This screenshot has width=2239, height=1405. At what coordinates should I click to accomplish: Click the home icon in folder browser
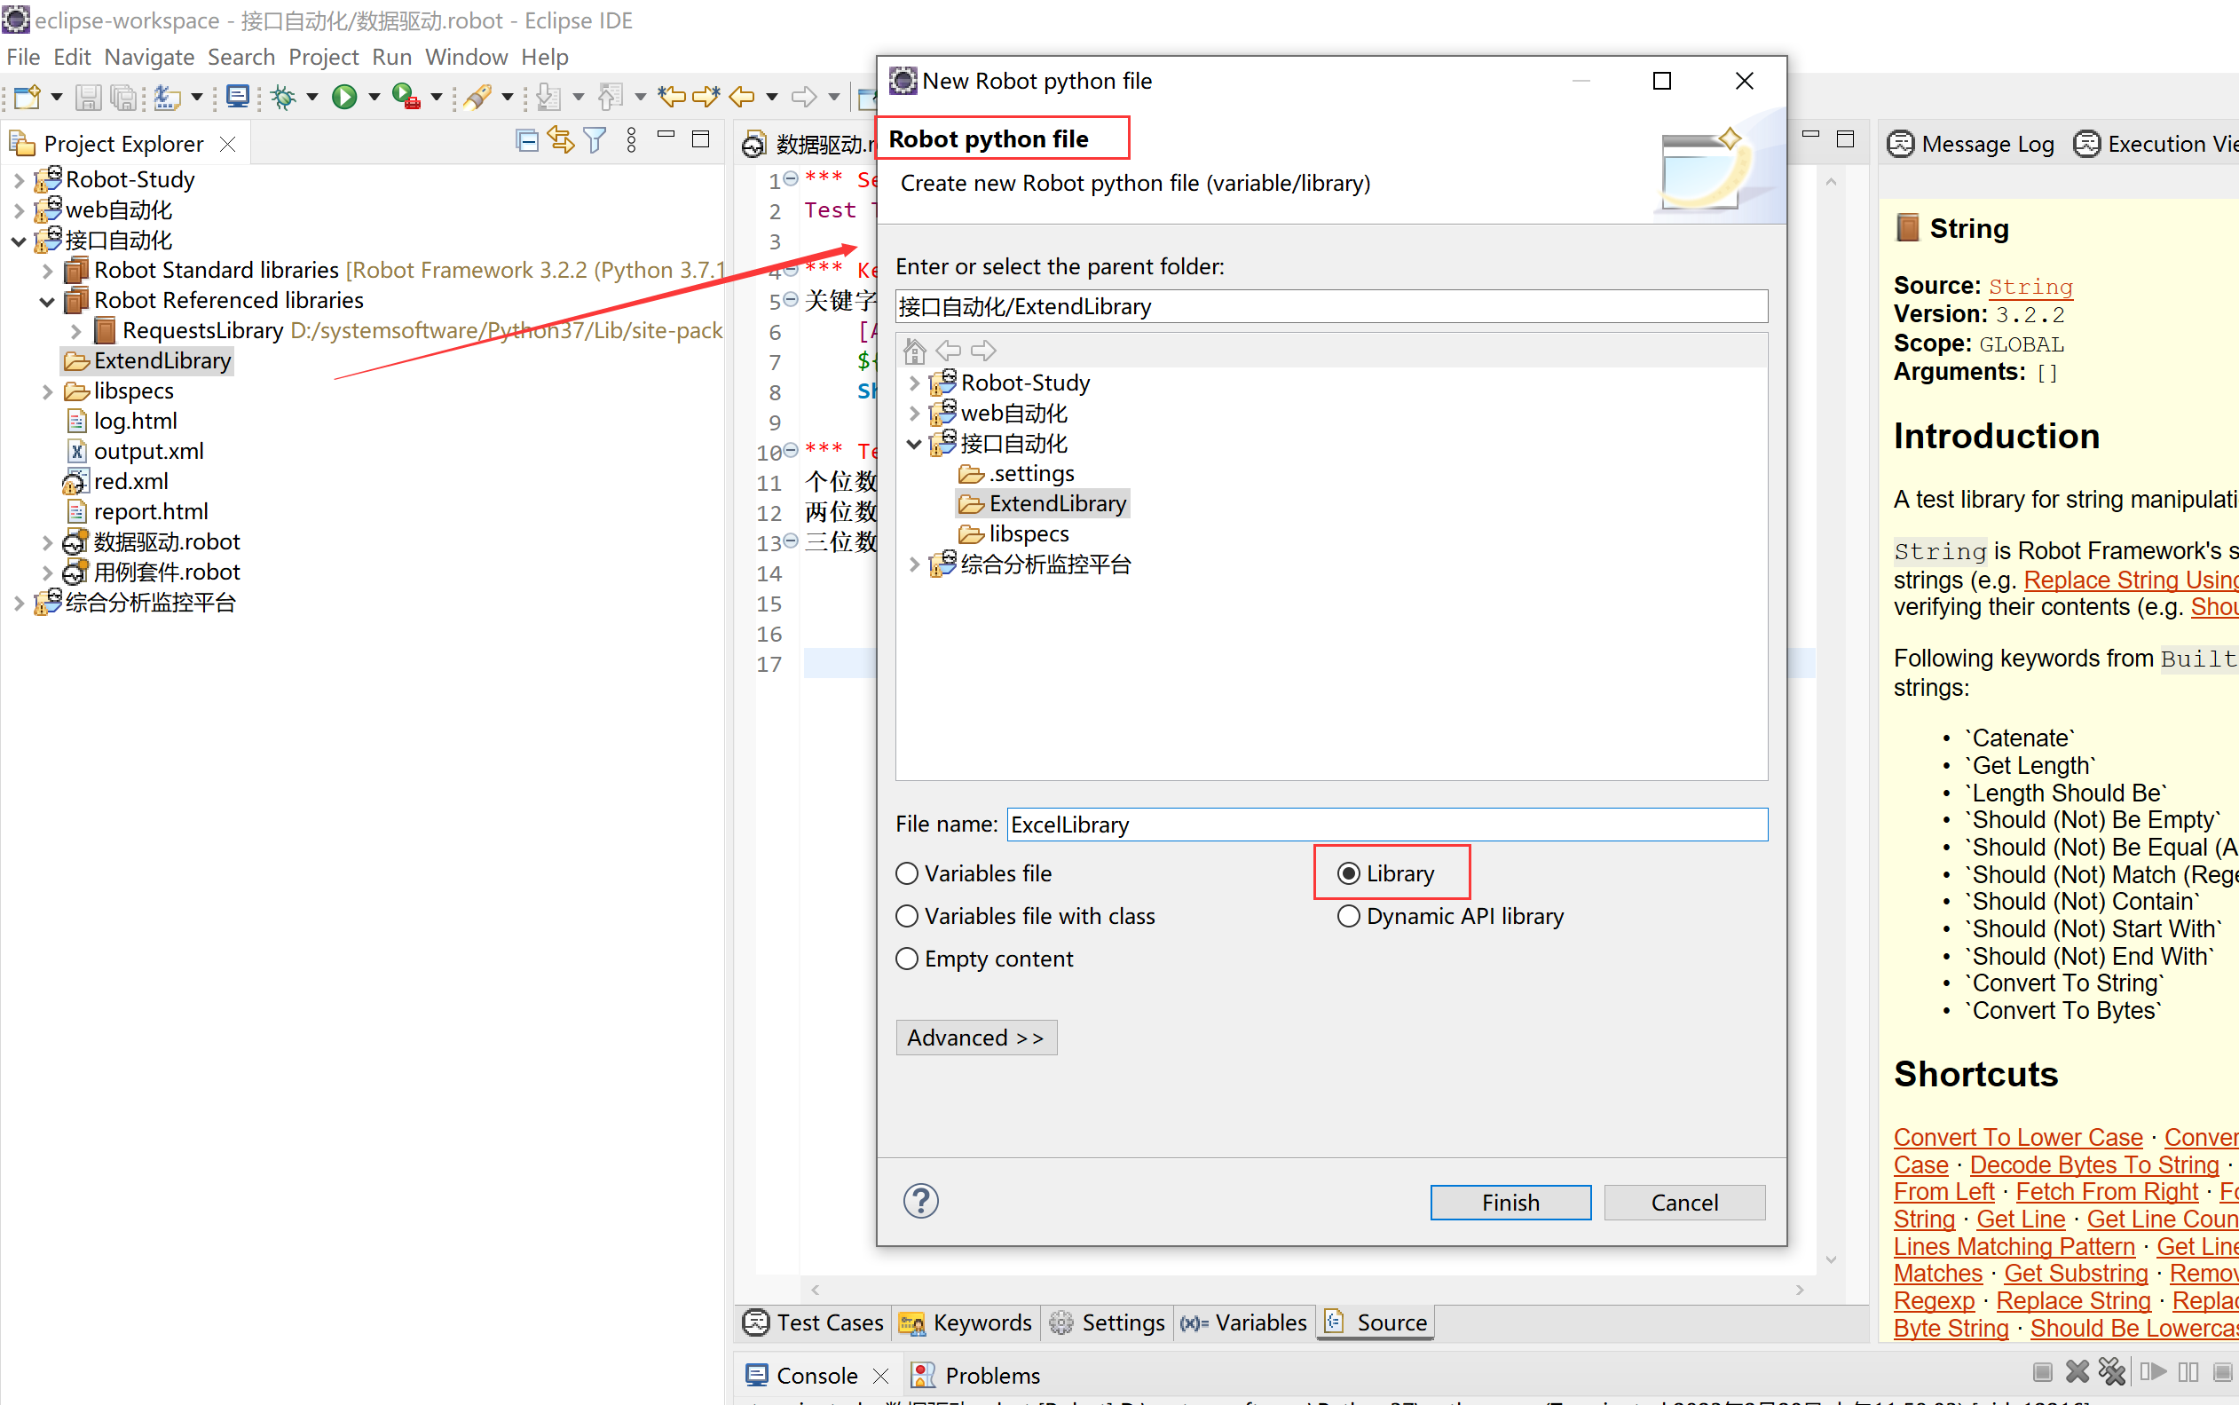tap(914, 351)
